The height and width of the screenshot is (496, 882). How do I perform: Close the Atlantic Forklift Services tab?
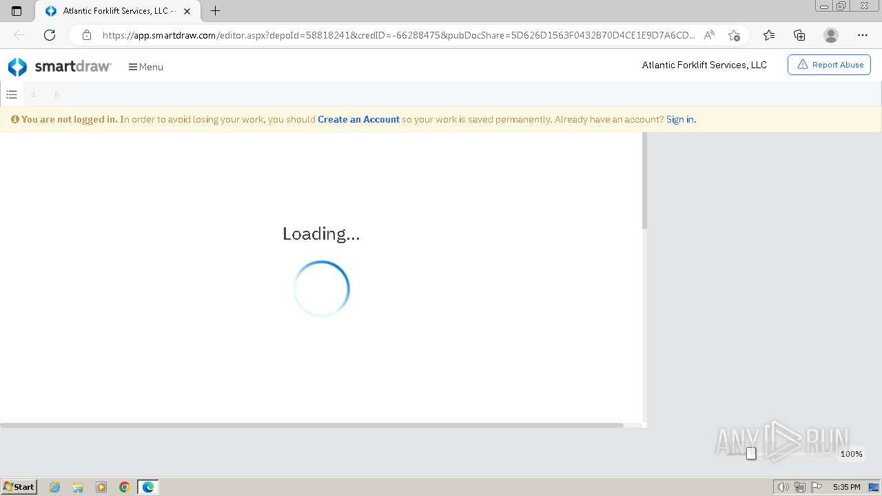tap(187, 11)
